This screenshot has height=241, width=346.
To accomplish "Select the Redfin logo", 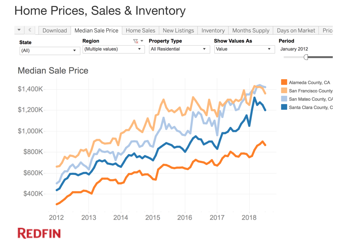I will [x=39, y=233].
